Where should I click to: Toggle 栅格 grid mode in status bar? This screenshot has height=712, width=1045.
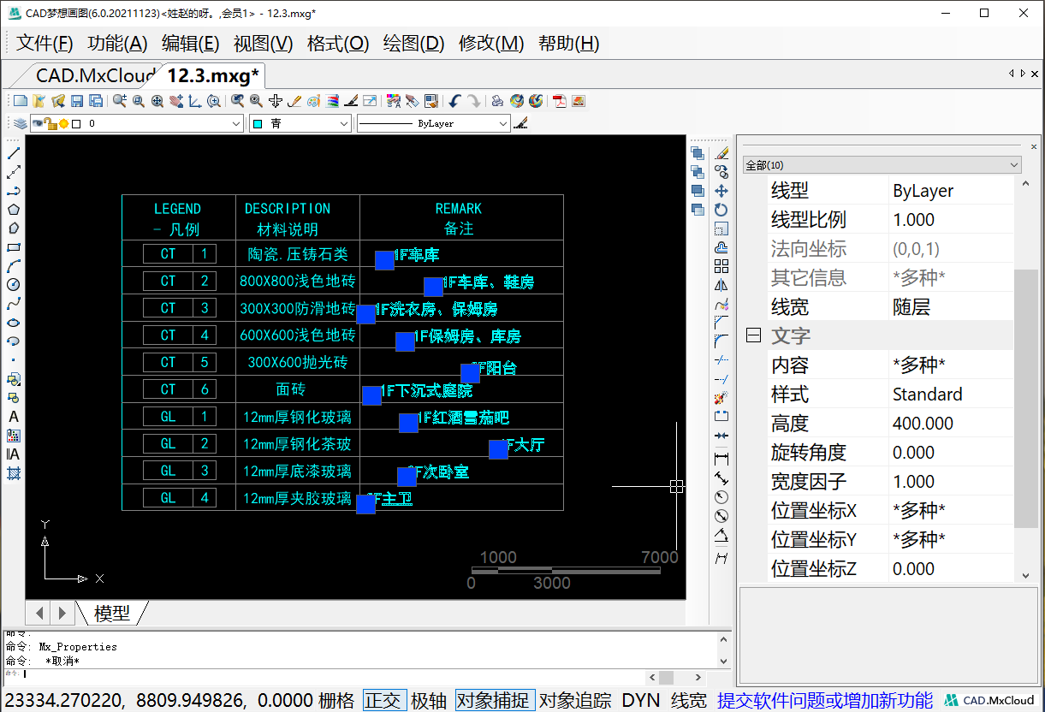coord(336,701)
